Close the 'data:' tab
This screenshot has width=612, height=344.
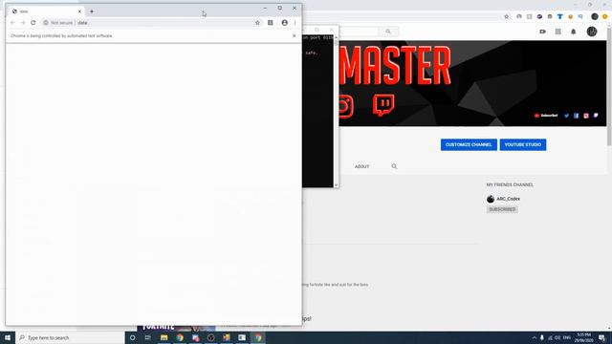[79, 11]
